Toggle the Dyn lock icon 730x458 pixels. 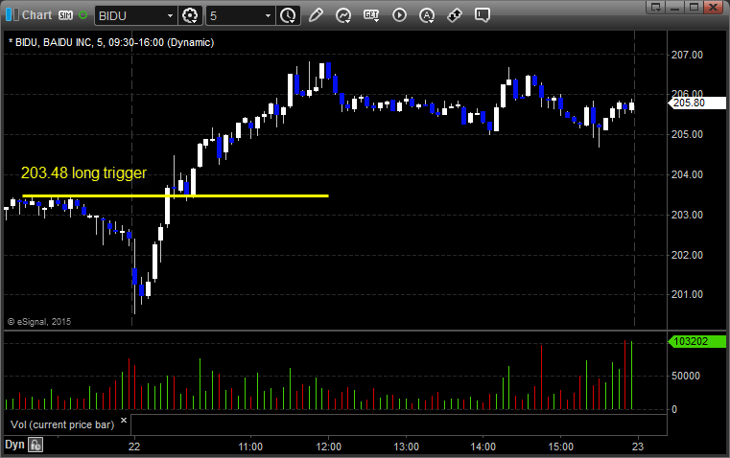35,445
